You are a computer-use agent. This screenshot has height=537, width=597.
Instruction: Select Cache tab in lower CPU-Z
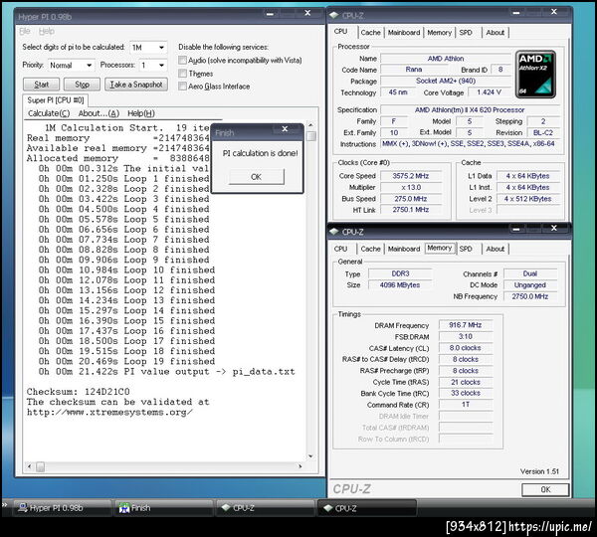[370, 249]
